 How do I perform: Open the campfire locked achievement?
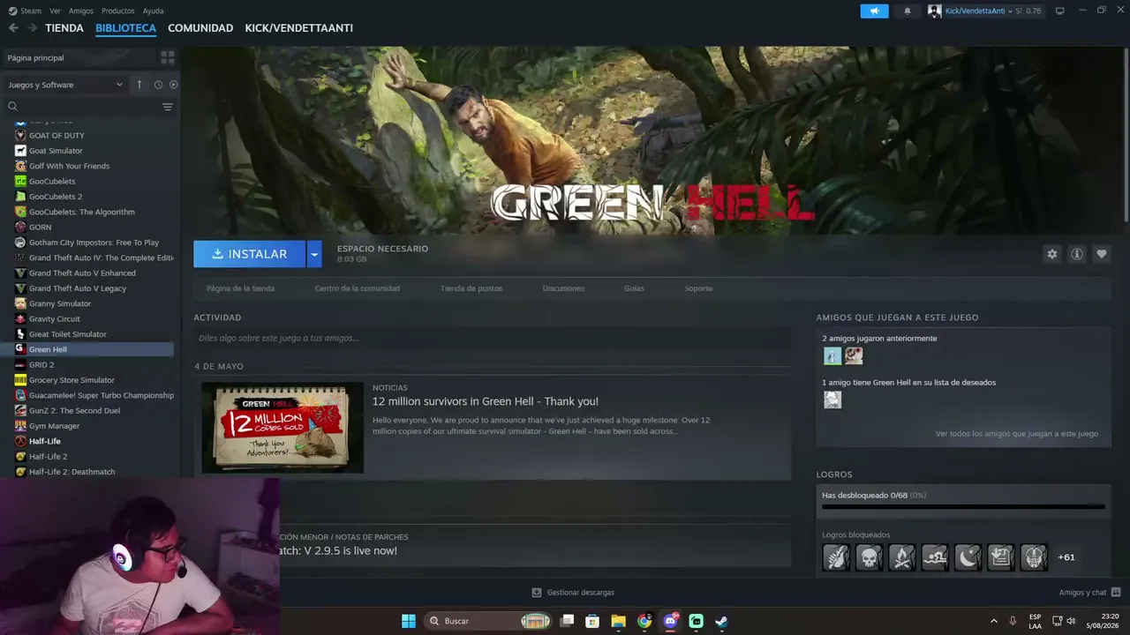point(902,557)
